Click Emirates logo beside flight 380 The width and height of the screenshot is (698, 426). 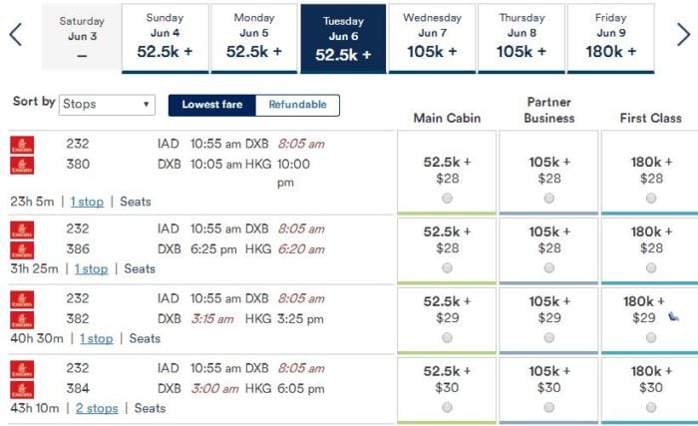[22, 166]
